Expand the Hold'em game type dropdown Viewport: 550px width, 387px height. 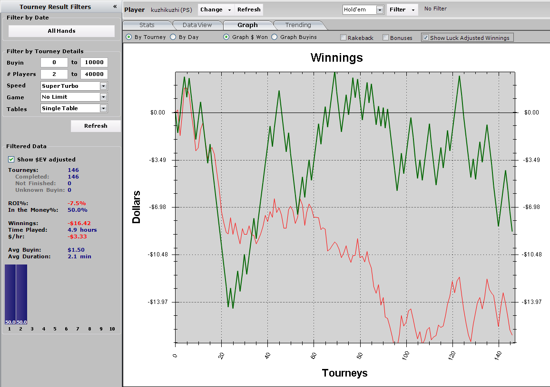click(x=380, y=10)
